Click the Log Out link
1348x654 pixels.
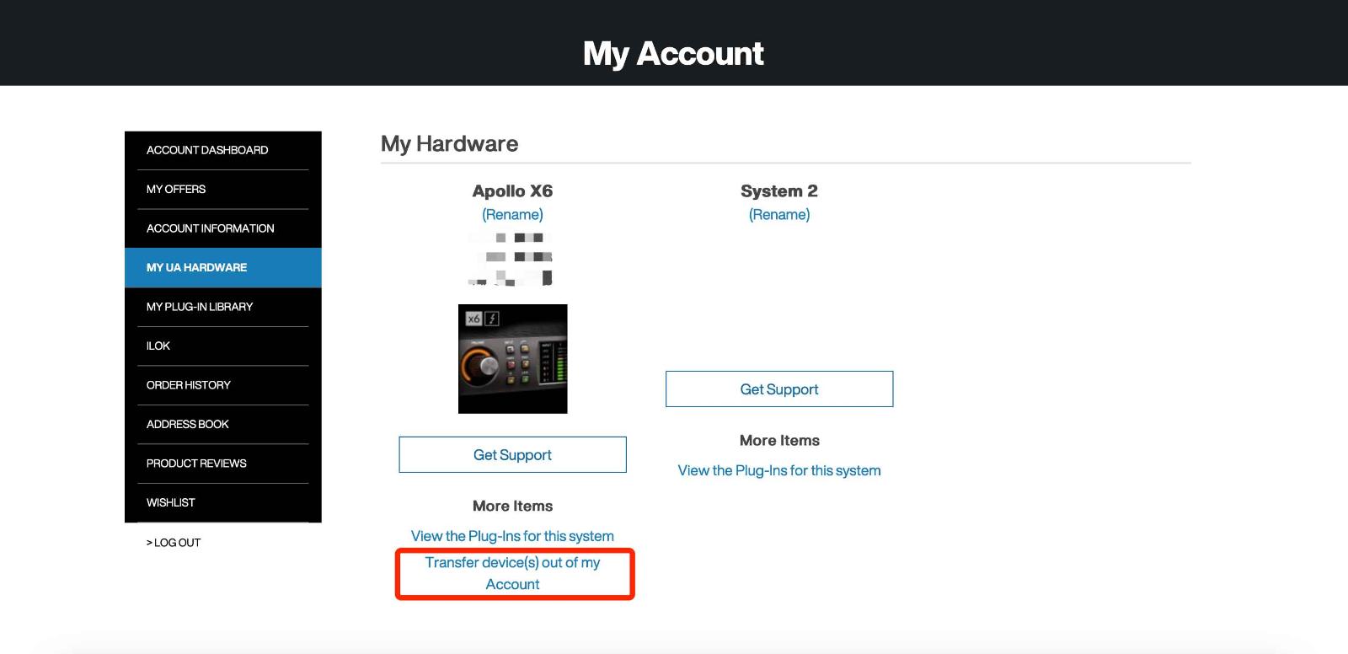coord(174,543)
